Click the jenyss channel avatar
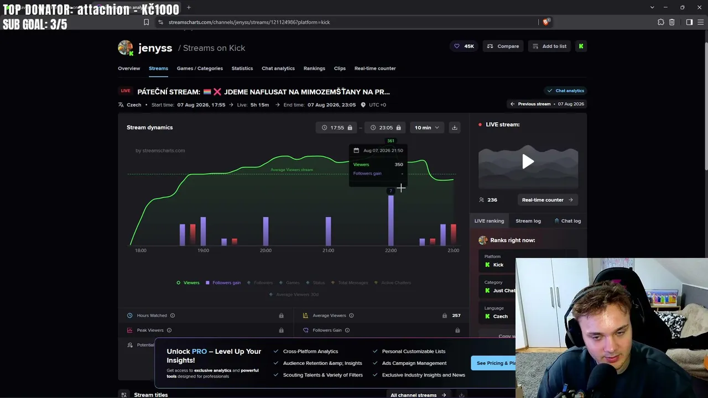Viewport: 708px width, 398px height. point(126,48)
